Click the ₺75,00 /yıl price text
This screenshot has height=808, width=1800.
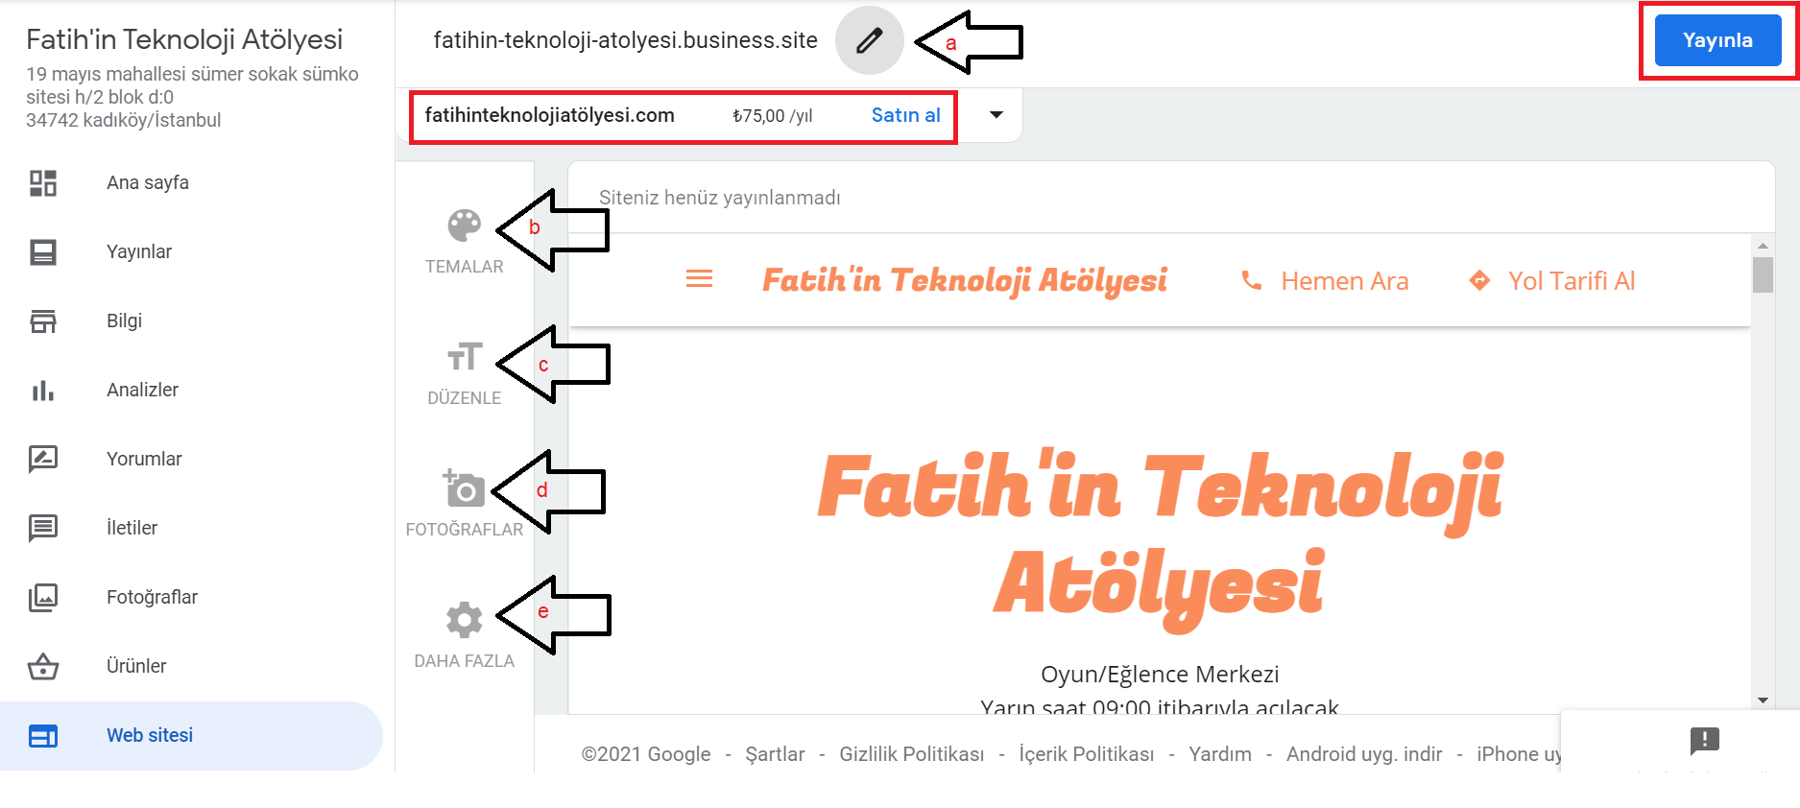[x=772, y=116]
